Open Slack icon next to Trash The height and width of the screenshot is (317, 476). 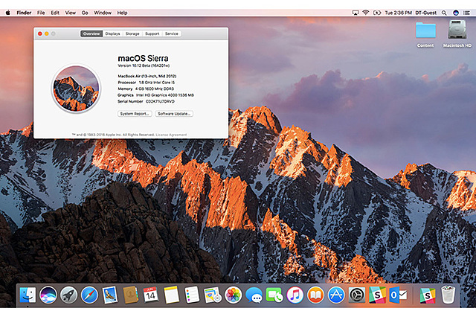coord(428,295)
